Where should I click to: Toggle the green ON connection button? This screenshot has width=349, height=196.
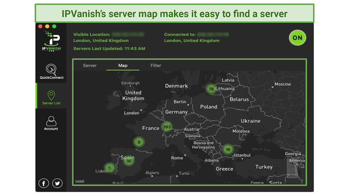[x=297, y=38]
